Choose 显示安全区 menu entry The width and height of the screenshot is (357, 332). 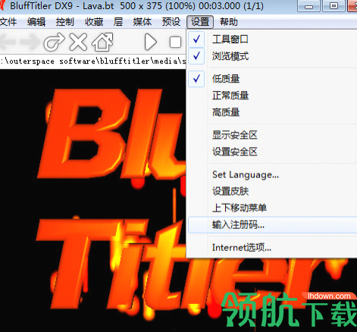[272, 135]
